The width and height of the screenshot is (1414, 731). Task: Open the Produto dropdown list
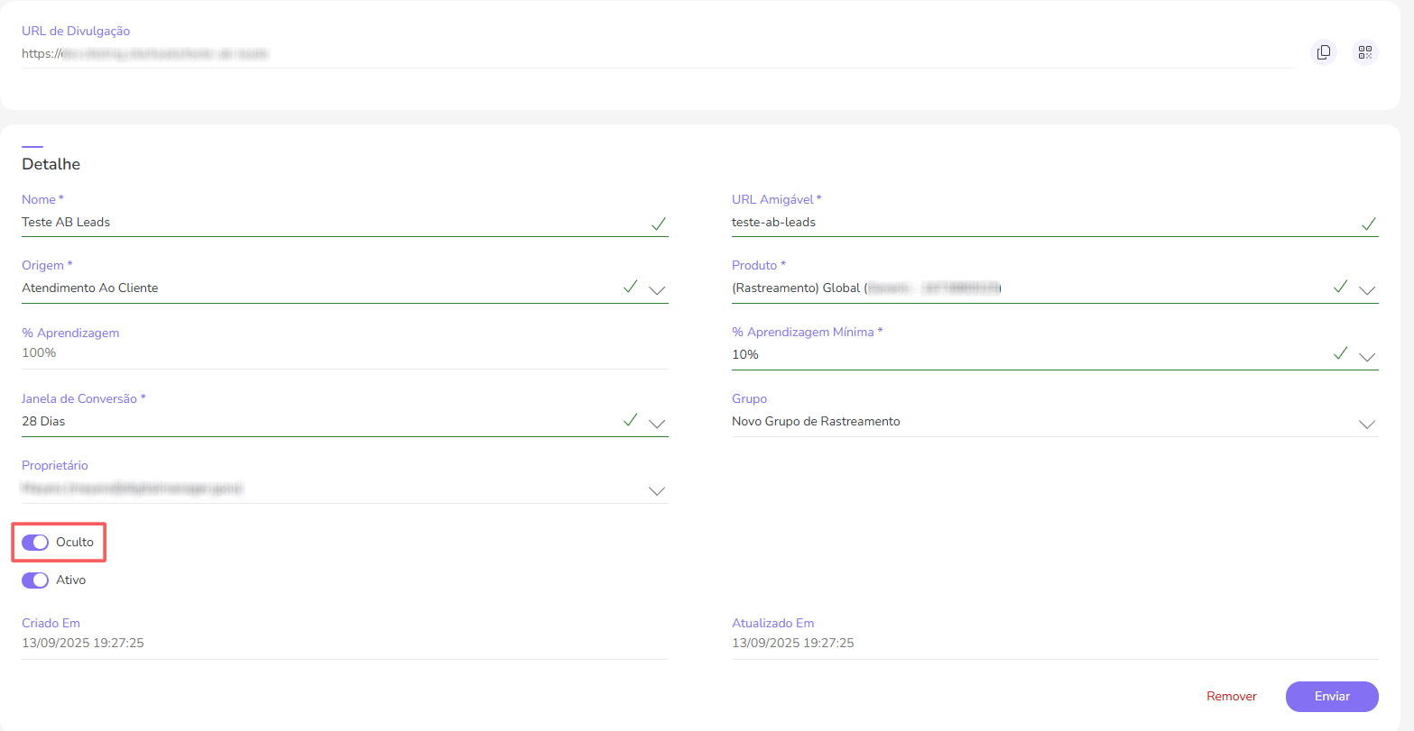(1367, 289)
